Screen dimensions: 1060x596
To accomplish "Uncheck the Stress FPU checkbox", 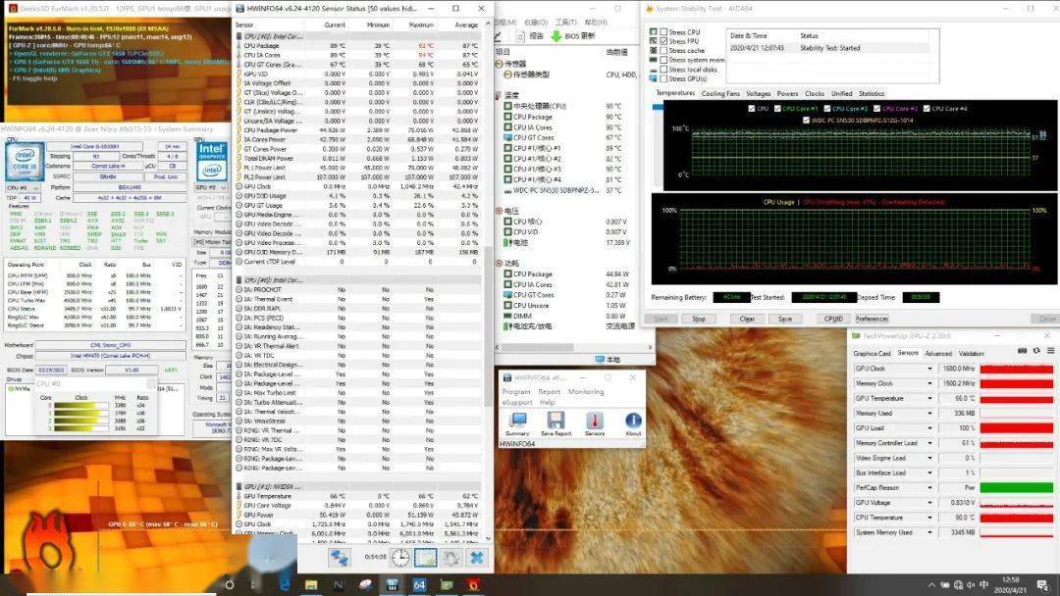I will tap(663, 41).
